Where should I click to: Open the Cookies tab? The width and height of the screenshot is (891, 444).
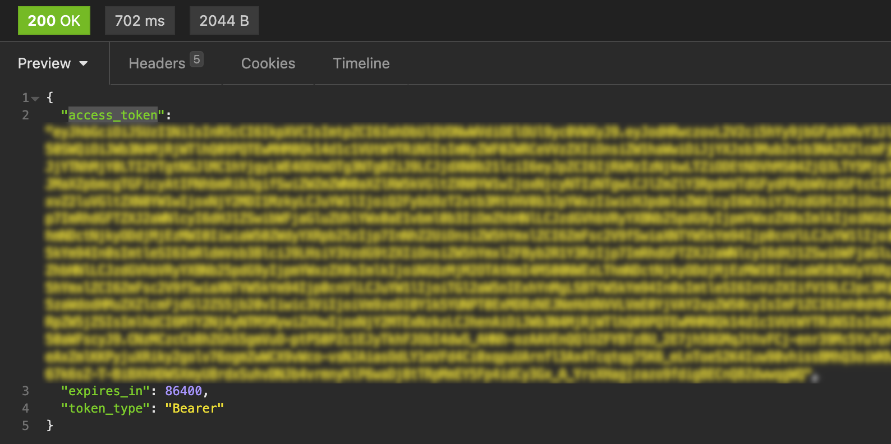[268, 63]
